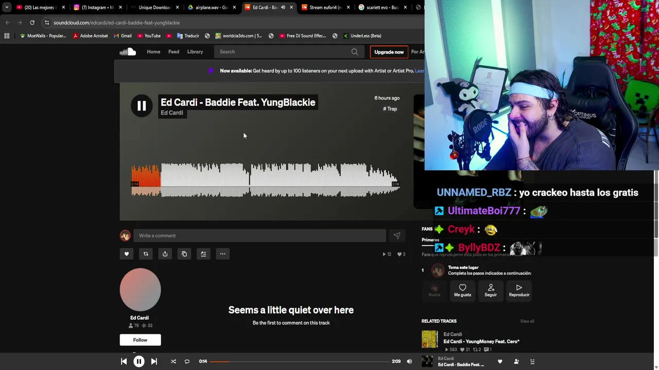
Task: Click the YoungMoney related track artwork
Action: 430,339
